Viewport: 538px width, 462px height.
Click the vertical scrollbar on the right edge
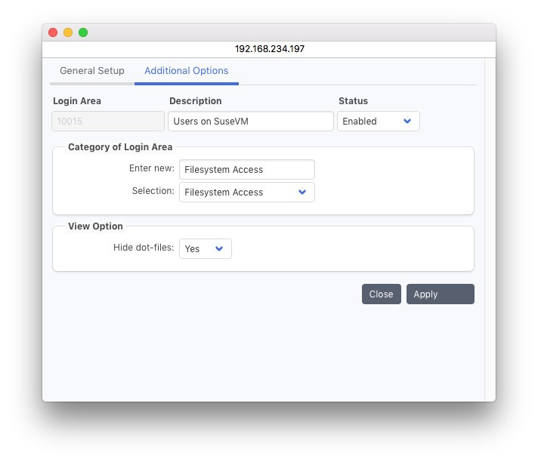[x=490, y=226]
